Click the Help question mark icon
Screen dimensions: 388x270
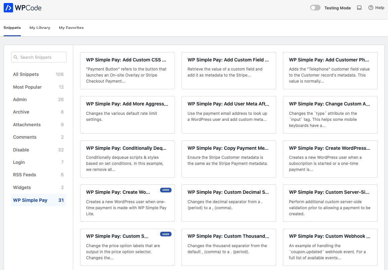(371, 8)
